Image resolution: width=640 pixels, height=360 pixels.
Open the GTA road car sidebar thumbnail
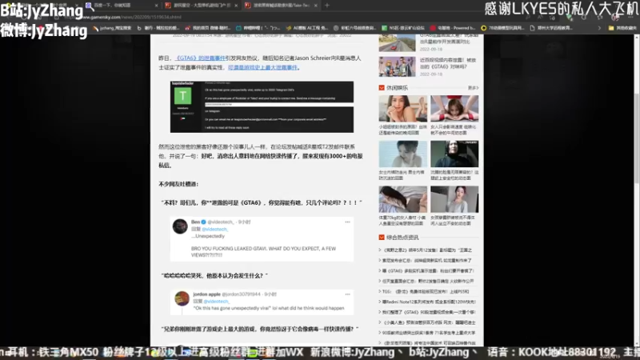[x=397, y=43]
